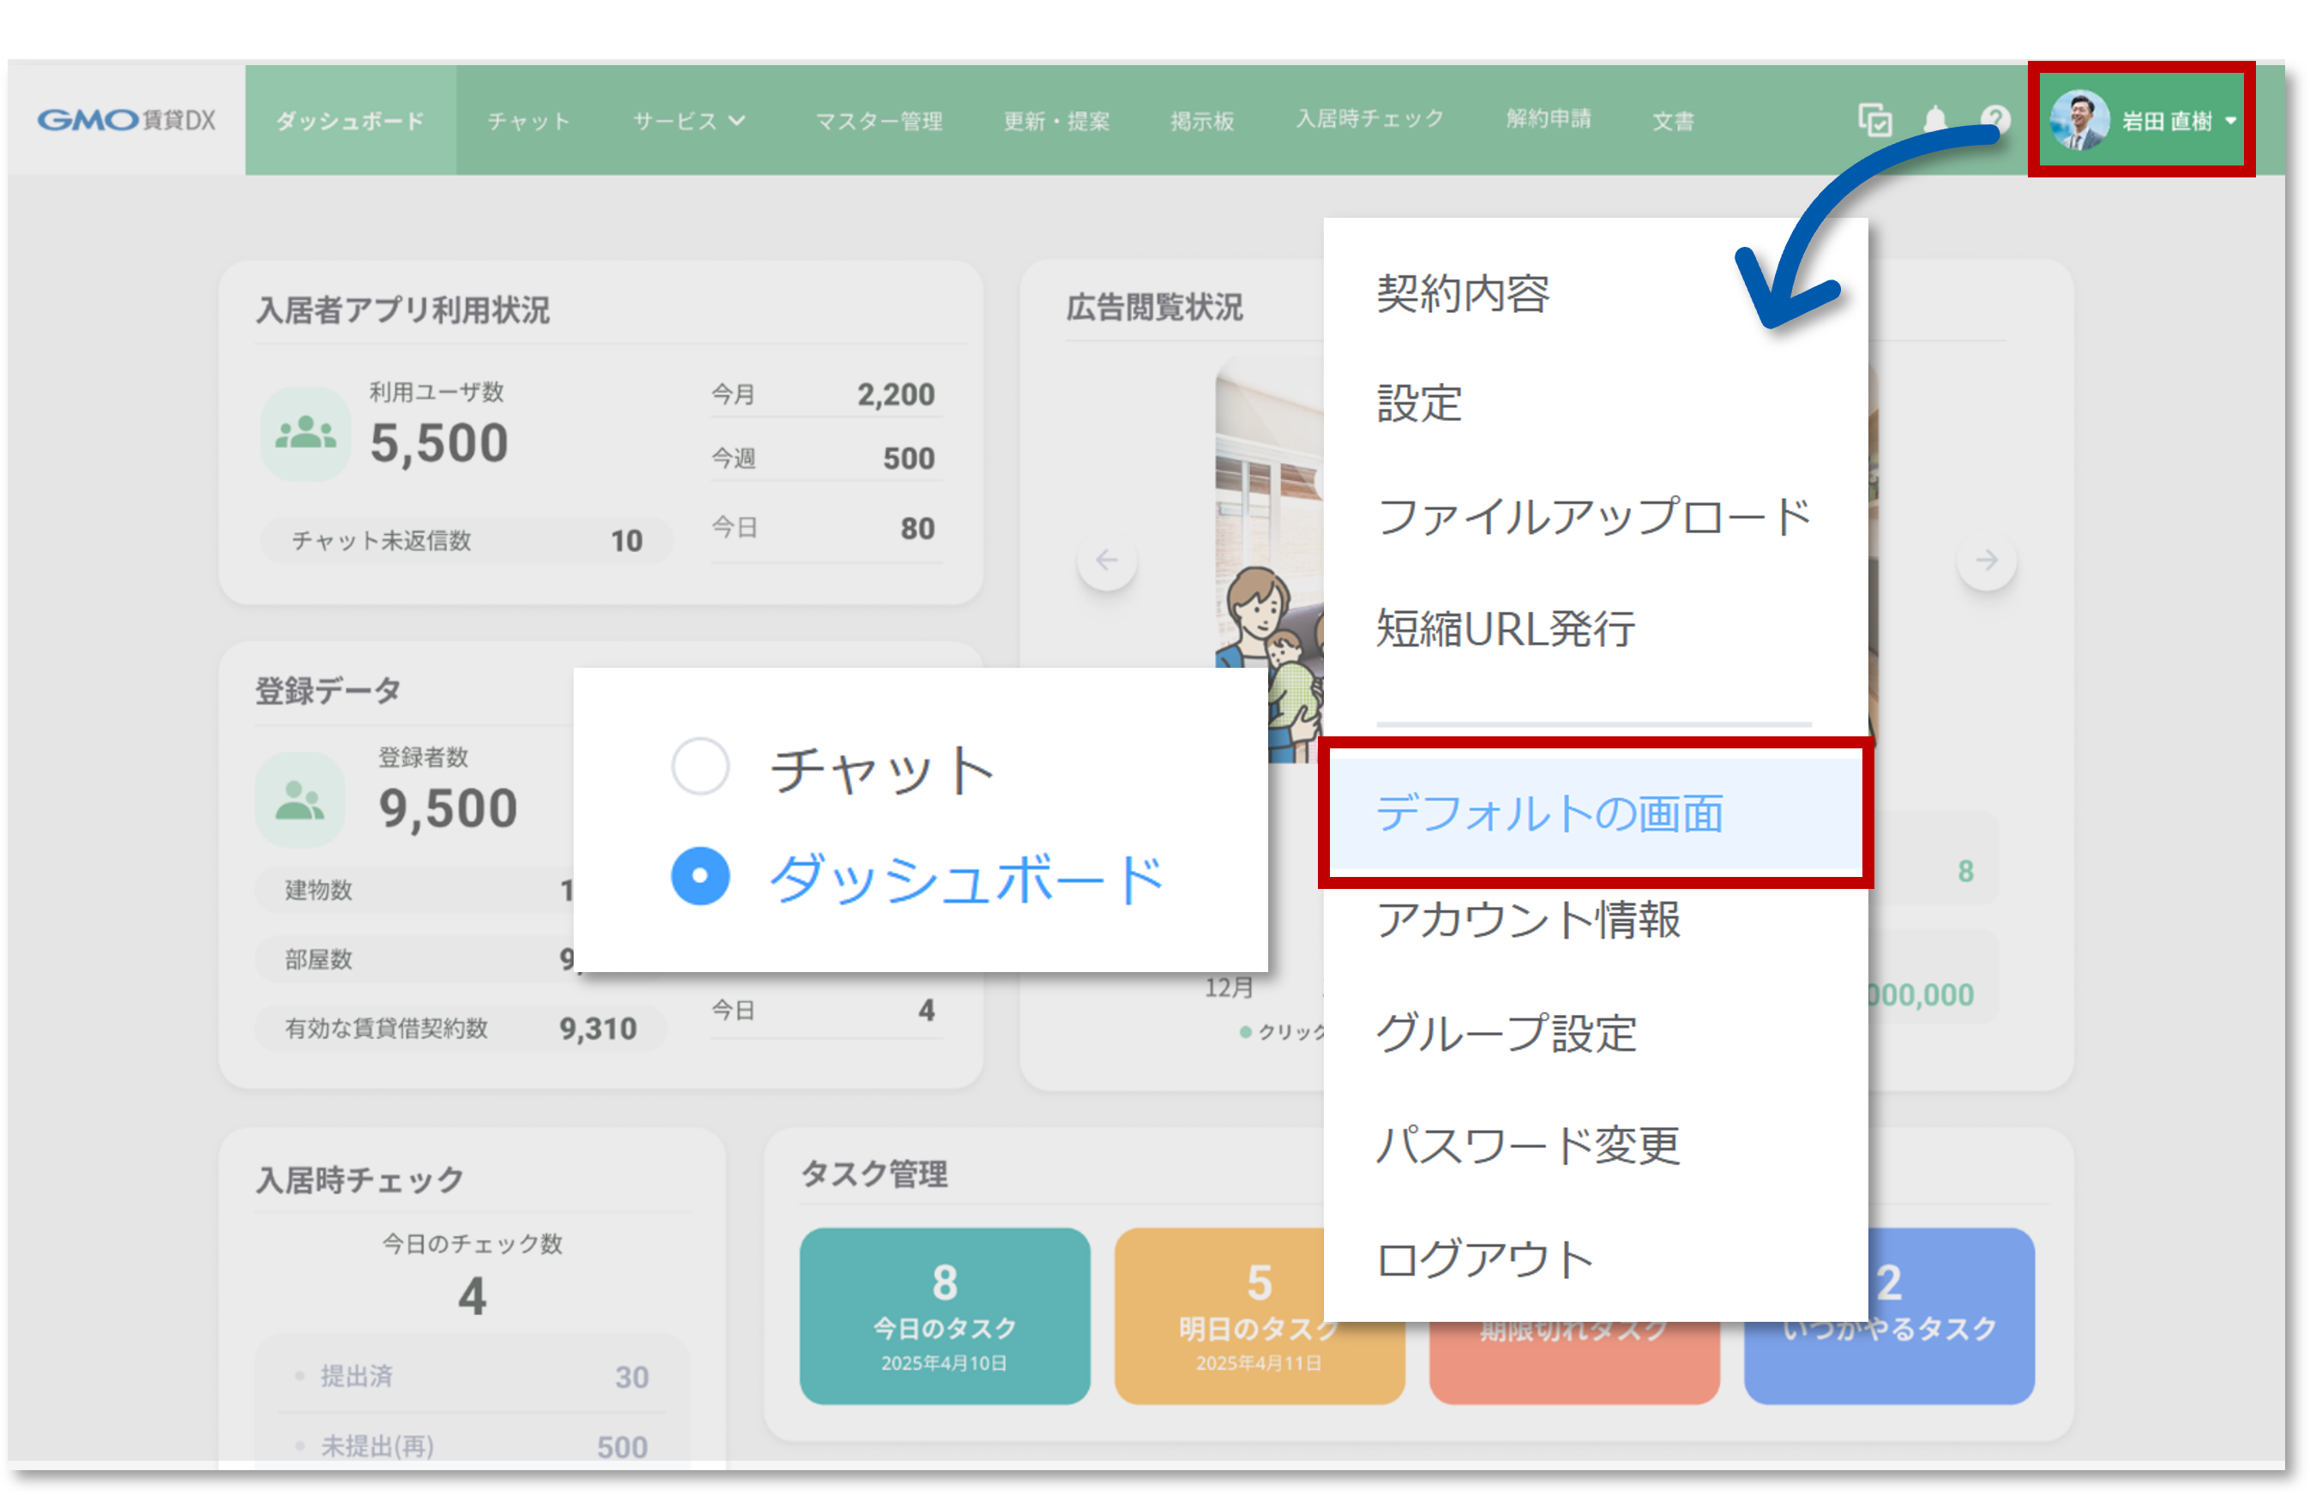Screen dimensions: 2310x1495
Task: Select the チャット radio button
Action: tap(701, 766)
